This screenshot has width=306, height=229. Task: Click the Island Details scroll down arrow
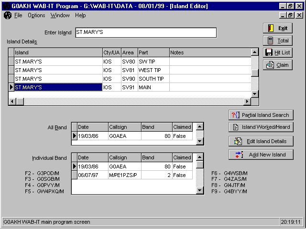254,94
